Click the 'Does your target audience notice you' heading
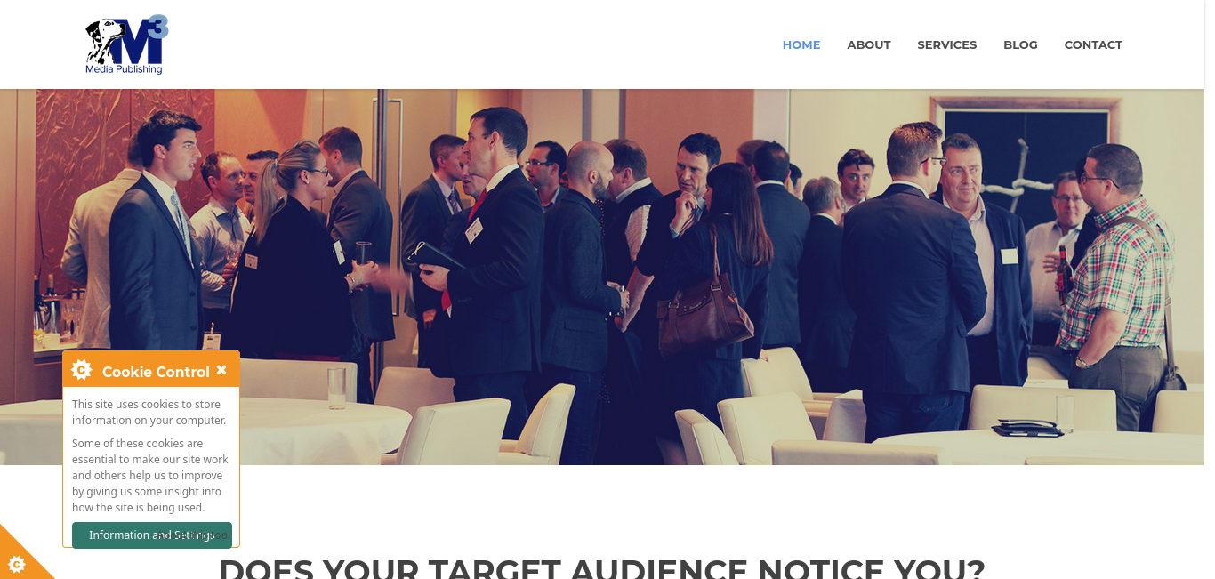Image resolution: width=1215 pixels, height=579 pixels. (x=602, y=568)
